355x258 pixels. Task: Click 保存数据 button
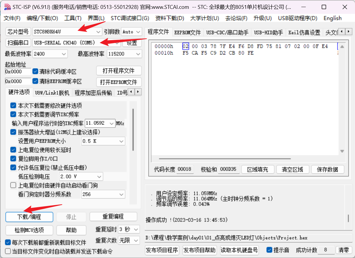pos(328,169)
